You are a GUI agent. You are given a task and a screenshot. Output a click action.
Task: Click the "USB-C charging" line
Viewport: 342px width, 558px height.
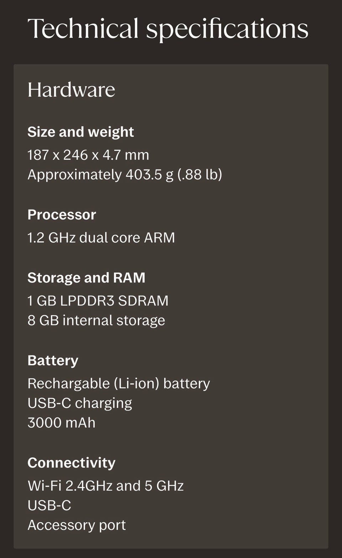click(80, 403)
